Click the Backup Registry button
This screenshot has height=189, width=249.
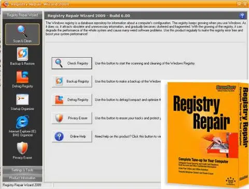pos(72,81)
